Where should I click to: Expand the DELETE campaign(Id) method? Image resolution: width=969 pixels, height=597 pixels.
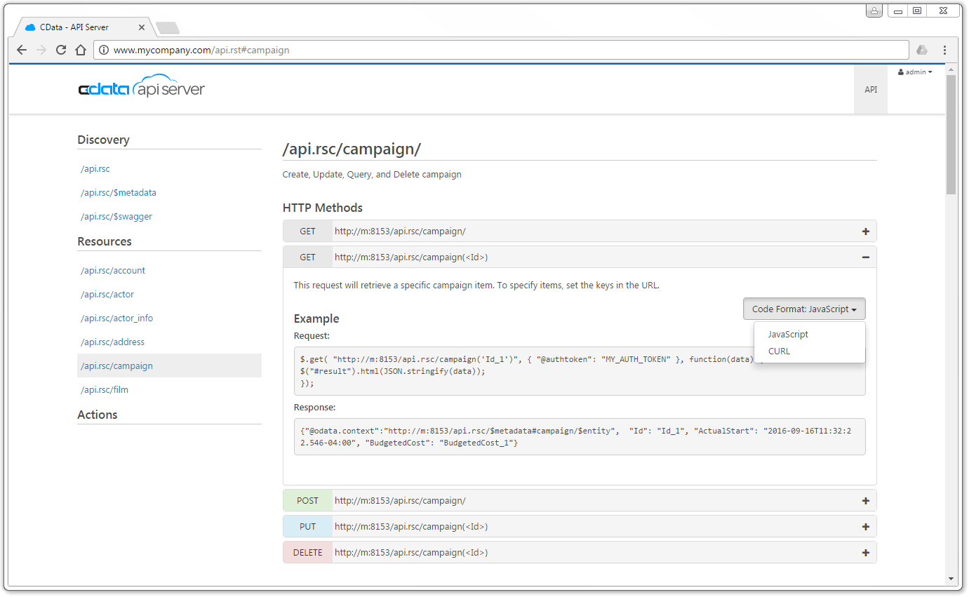(x=865, y=552)
